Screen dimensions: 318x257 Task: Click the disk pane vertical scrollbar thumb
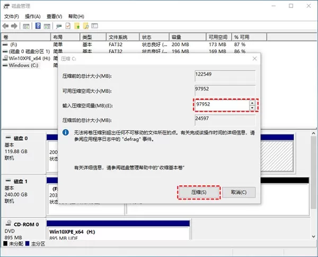pos(313,172)
